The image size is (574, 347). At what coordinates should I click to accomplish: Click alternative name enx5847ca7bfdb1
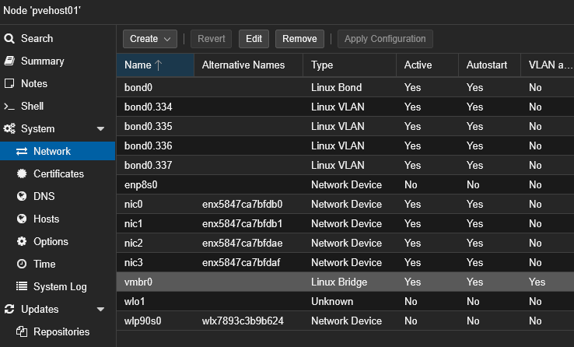242,223
